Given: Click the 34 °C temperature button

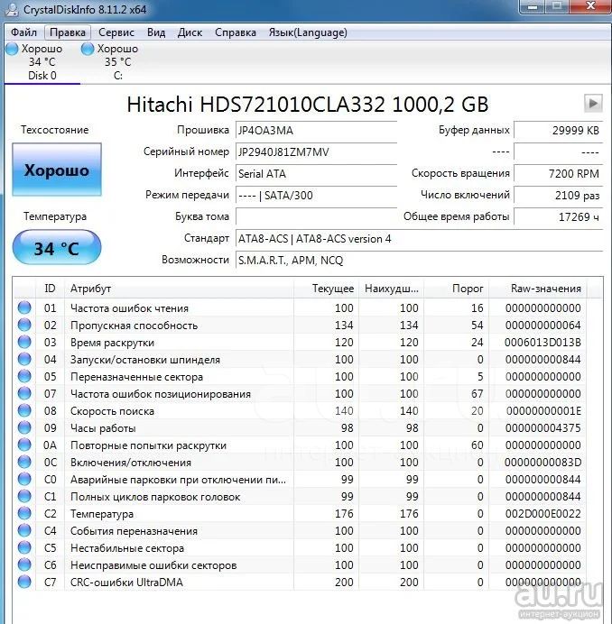Looking at the screenshot, I should (57, 248).
